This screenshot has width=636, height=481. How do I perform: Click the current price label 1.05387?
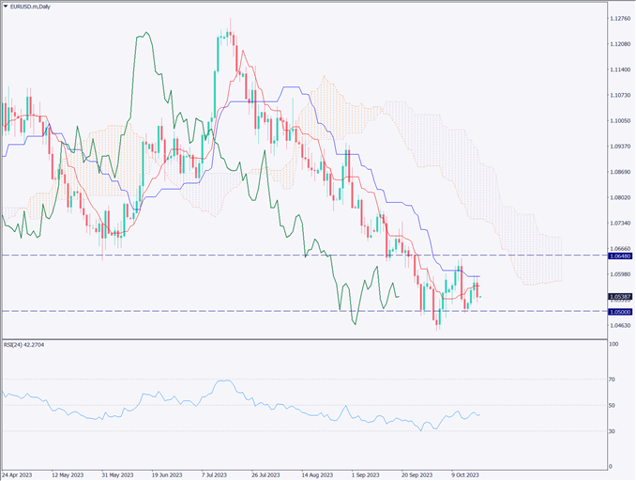(620, 296)
